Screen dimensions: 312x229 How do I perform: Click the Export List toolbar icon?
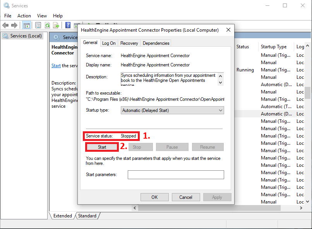pyautogui.click(x=56, y=25)
